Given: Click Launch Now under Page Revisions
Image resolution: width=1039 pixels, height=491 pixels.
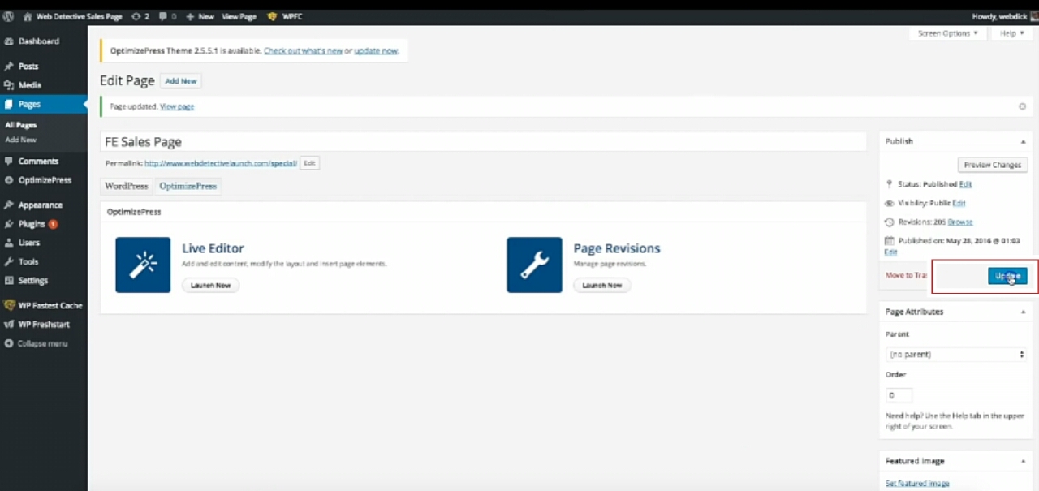Looking at the screenshot, I should [x=602, y=286].
